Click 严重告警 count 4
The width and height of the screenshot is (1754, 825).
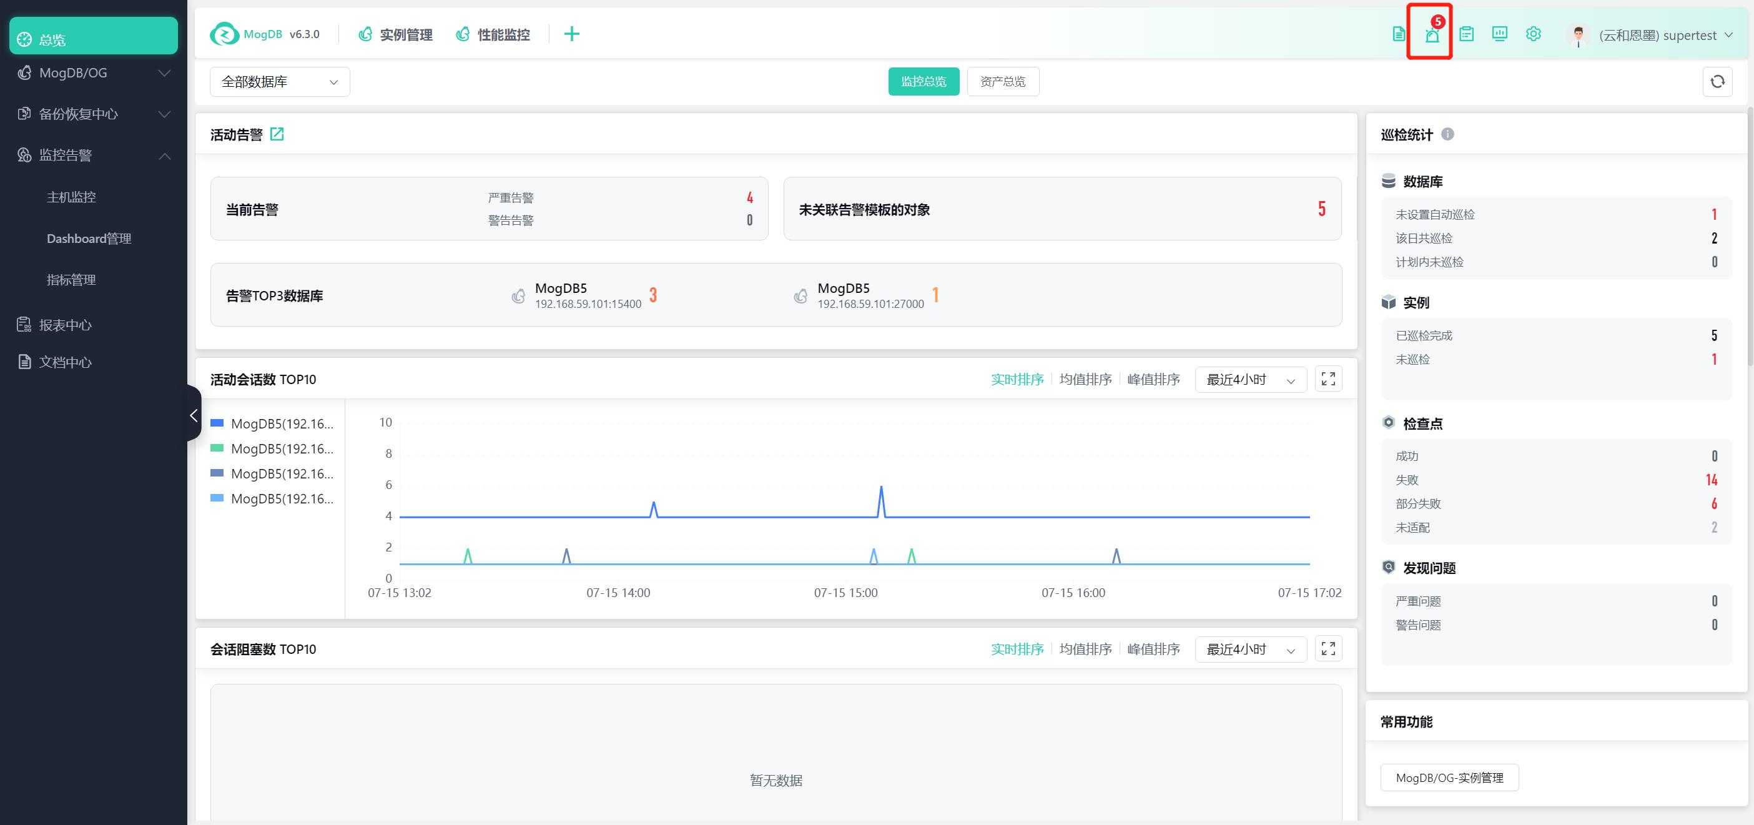pos(750,197)
